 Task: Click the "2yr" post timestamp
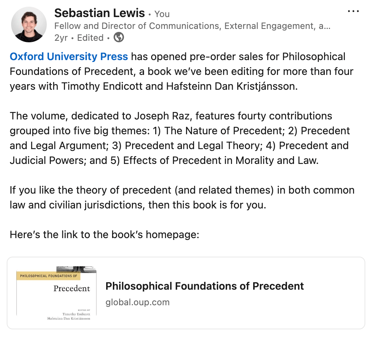coord(61,38)
